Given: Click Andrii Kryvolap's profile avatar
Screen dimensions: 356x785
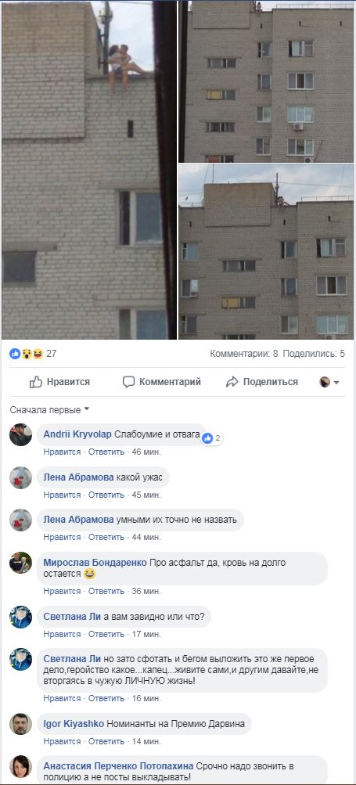Looking at the screenshot, I should [20, 434].
